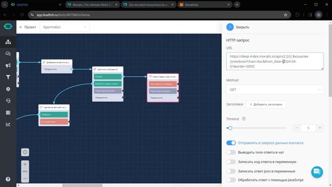Screen dimensions: 332x187
Task: Select the Удаление записей node header
Action: pyautogui.click(x=54, y=108)
